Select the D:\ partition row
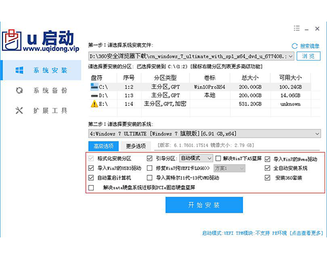The image size is (327, 259). pyautogui.click(x=201, y=96)
